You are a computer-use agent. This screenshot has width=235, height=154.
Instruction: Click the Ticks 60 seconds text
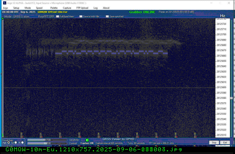tap(136, 143)
